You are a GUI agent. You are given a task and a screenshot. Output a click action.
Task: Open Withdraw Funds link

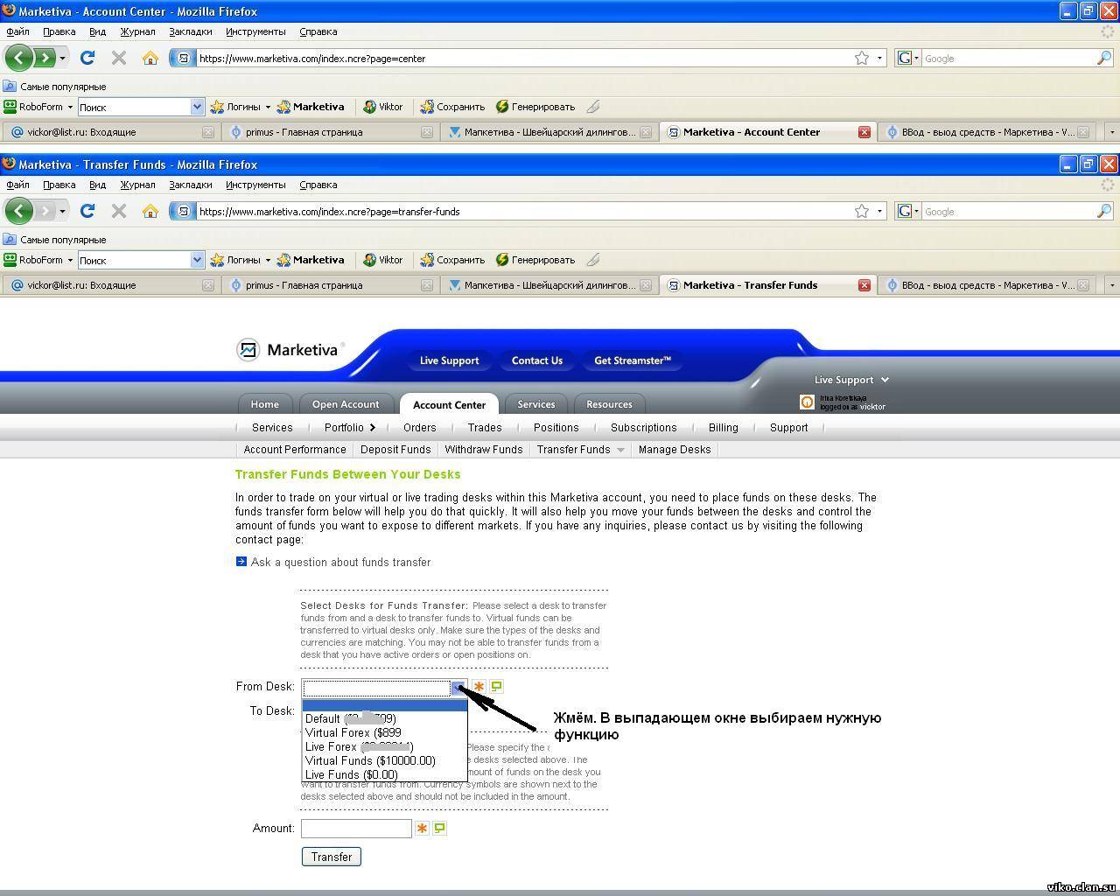pyautogui.click(x=484, y=450)
